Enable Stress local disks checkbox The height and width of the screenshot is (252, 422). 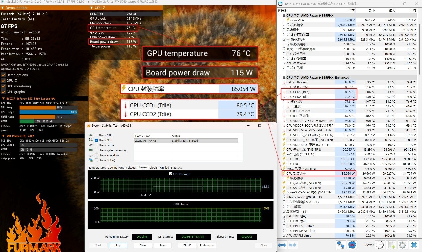(x=96, y=155)
